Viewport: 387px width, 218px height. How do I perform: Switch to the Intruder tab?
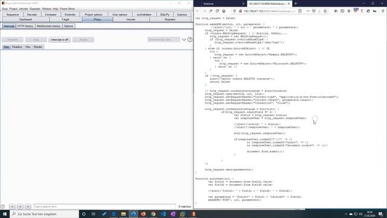point(131,19)
